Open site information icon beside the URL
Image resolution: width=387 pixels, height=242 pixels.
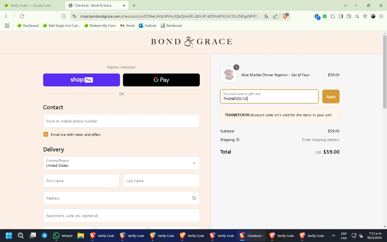pyautogui.click(x=74, y=16)
